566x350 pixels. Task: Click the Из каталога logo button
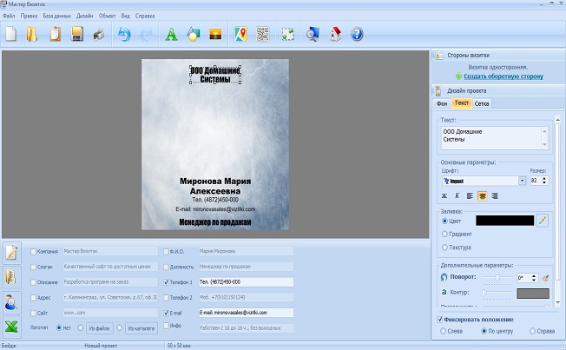coord(141,328)
